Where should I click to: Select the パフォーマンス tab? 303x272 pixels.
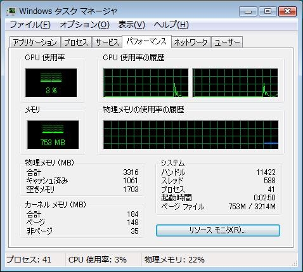pyautogui.click(x=146, y=41)
